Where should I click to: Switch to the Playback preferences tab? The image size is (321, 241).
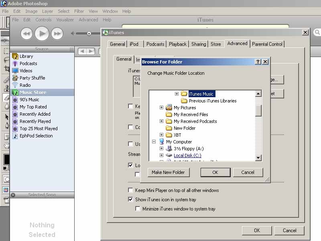[x=178, y=44]
